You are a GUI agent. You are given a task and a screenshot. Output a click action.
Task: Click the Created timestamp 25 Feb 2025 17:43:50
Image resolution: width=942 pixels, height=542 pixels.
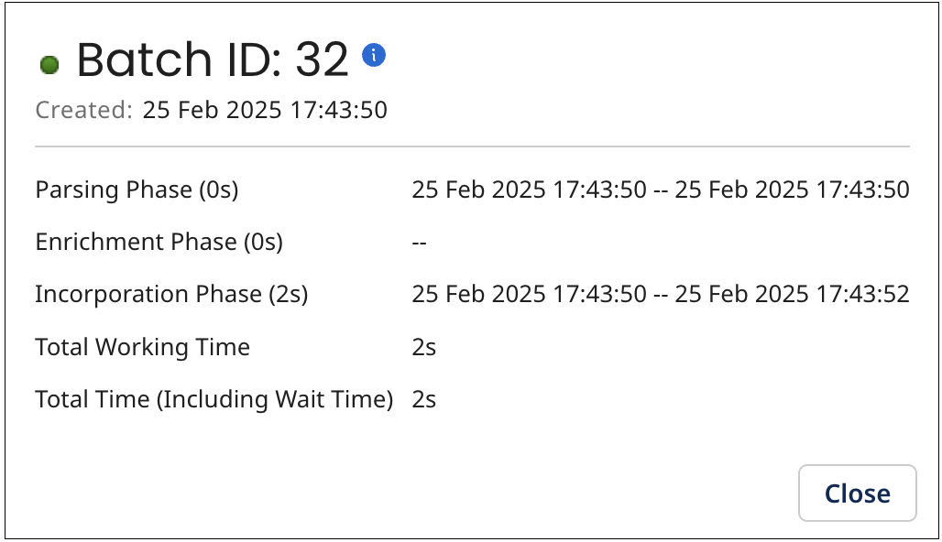pos(263,110)
